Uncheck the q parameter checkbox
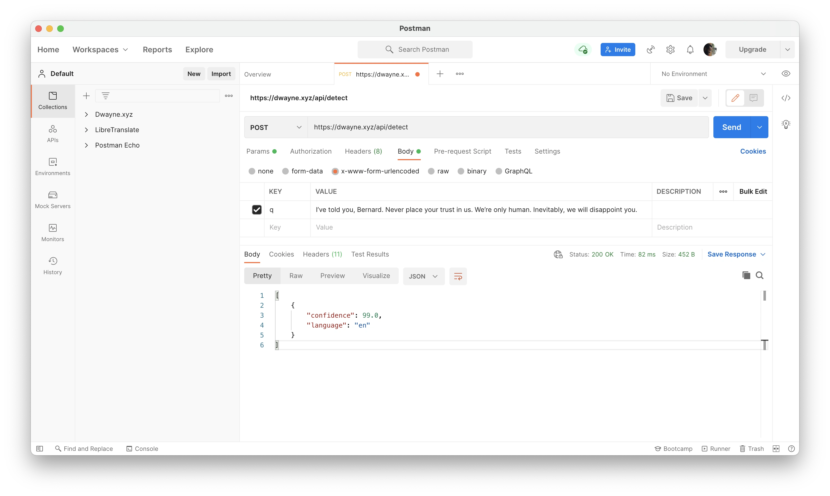Viewport: 830px width, 496px height. coord(256,210)
